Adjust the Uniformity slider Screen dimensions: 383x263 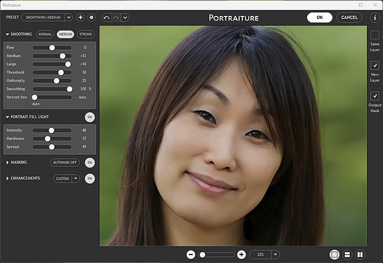click(x=52, y=80)
